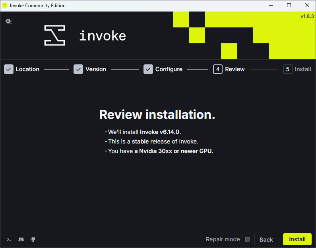Open the GitHub icon in the footer
Viewport: 316px width, 248px height.
click(33, 239)
